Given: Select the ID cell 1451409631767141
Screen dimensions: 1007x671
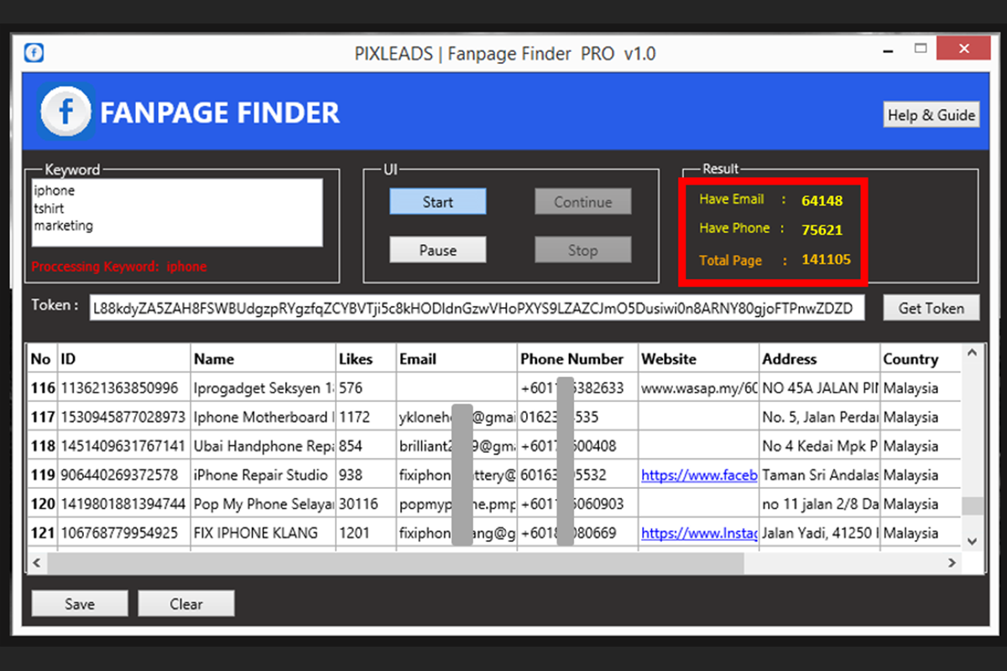Looking at the screenshot, I should point(123,446).
